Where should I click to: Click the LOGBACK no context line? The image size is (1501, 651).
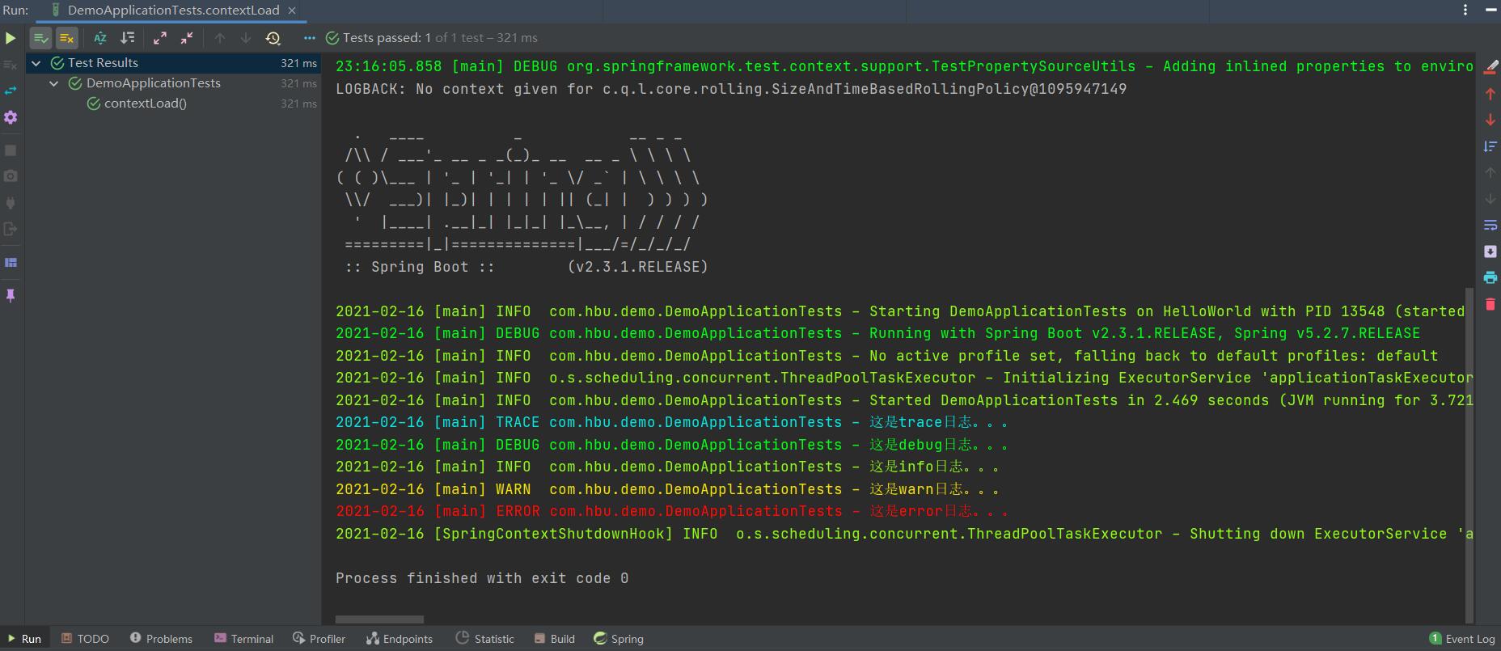tap(731, 89)
